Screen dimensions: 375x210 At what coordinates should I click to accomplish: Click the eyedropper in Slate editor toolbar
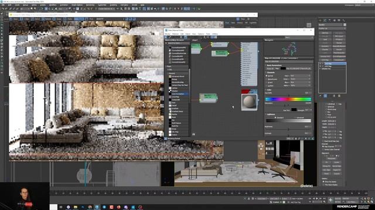pyautogui.click(x=170, y=37)
